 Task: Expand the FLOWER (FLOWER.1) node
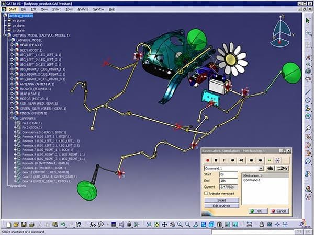click(x=12, y=89)
